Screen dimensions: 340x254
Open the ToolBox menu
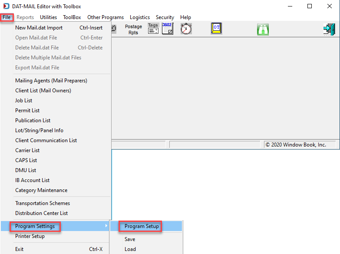[x=72, y=17]
